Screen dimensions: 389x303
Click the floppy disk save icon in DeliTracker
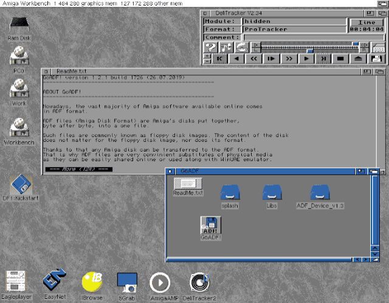(376, 59)
